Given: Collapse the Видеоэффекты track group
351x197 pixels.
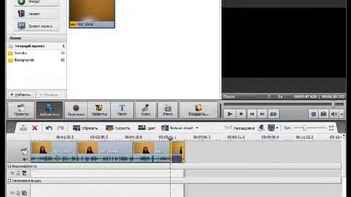Looking at the screenshot, I should (9, 166).
